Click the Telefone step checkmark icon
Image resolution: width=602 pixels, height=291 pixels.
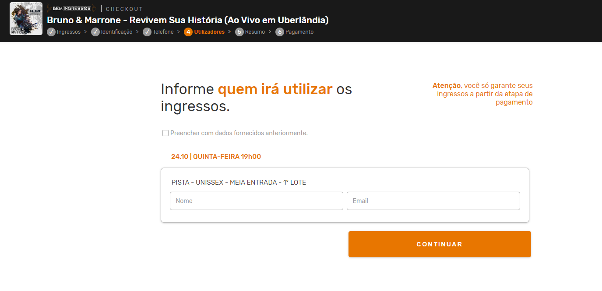[x=147, y=32]
